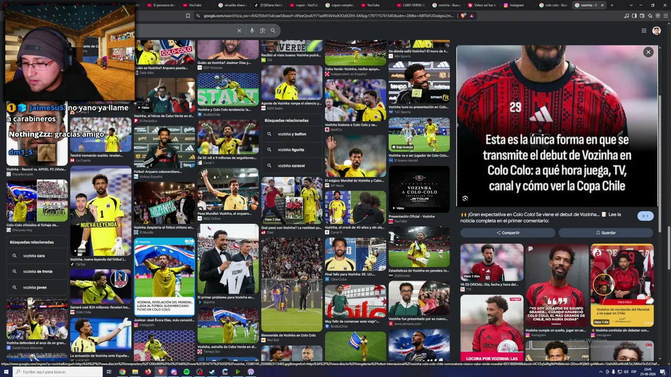Viewport: 671px width, 377px height.
Task: Open related search vozinha joven
Action: 37,287
